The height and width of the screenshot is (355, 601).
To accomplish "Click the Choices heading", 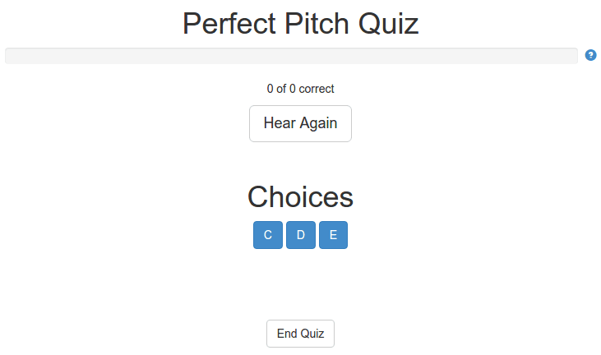I will (301, 197).
